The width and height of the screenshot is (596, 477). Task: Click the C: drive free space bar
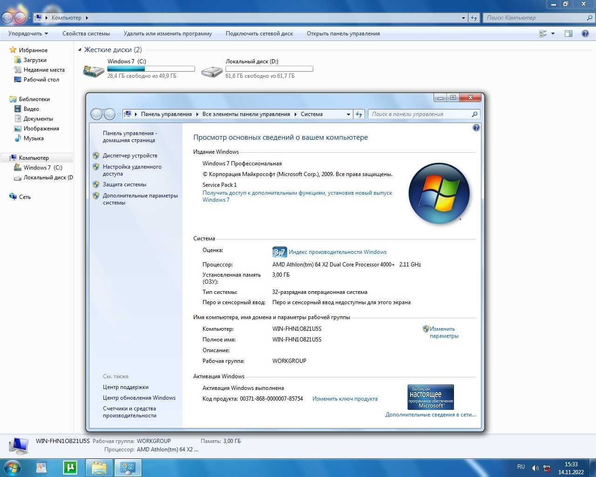pyautogui.click(x=151, y=68)
